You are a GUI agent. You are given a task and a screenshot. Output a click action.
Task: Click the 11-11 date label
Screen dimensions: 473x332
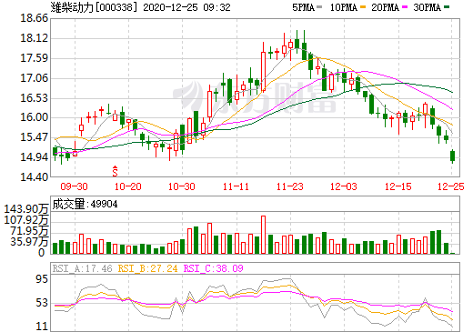[236, 186]
